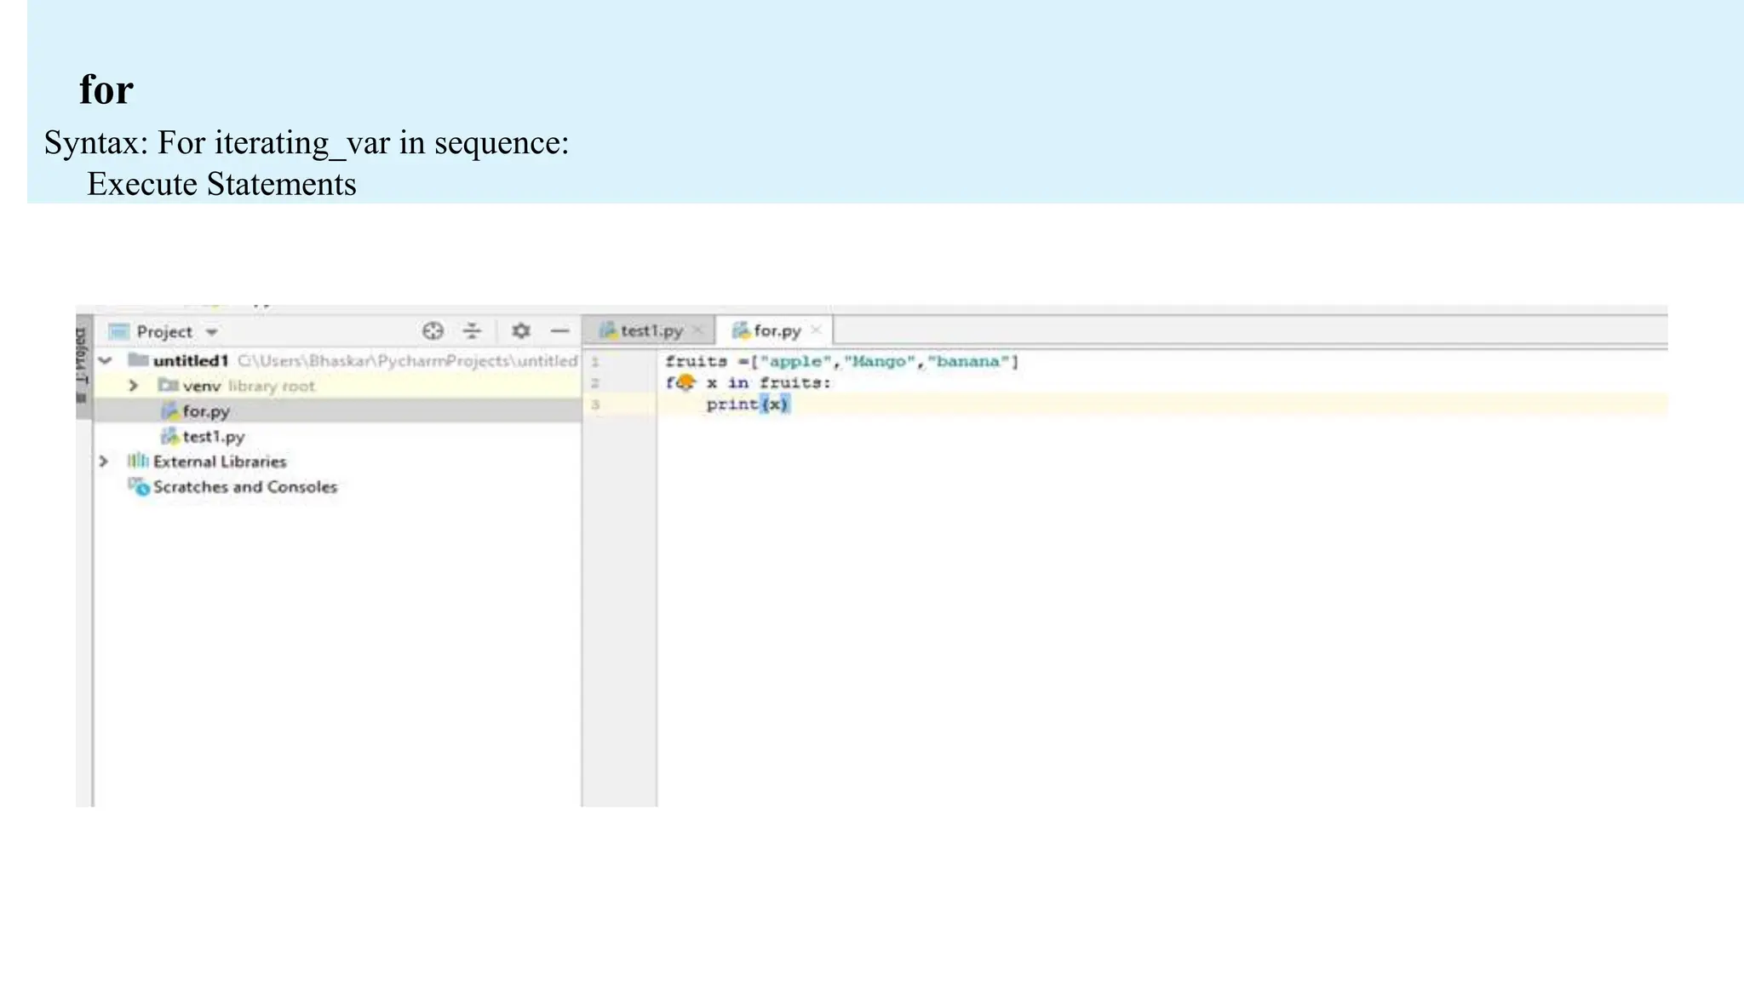Click the 'Execute Statements' text
This screenshot has width=1744, height=981.
221,184
